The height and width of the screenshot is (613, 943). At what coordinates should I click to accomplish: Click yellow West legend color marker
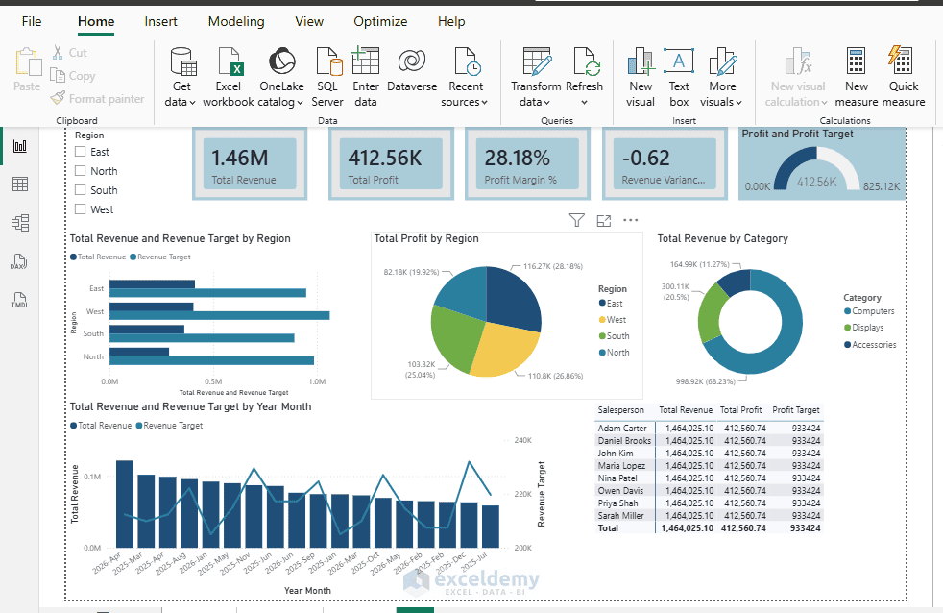point(602,319)
